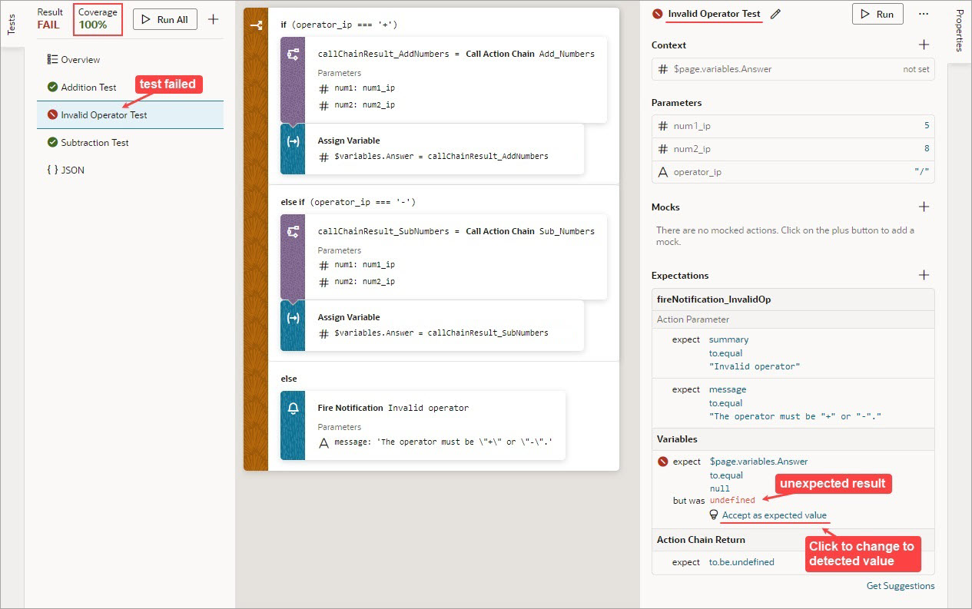Click the Overview list icon
This screenshot has height=609, width=972.
pyautogui.click(x=52, y=60)
